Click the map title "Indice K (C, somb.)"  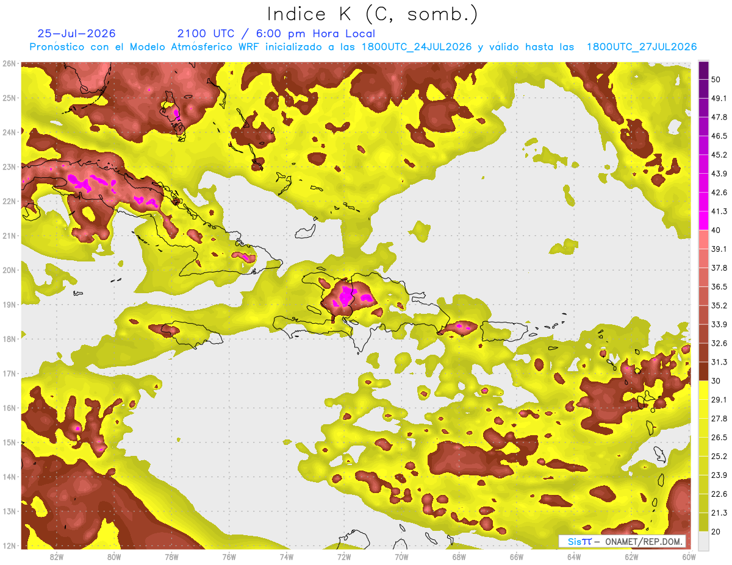pyautogui.click(x=372, y=15)
